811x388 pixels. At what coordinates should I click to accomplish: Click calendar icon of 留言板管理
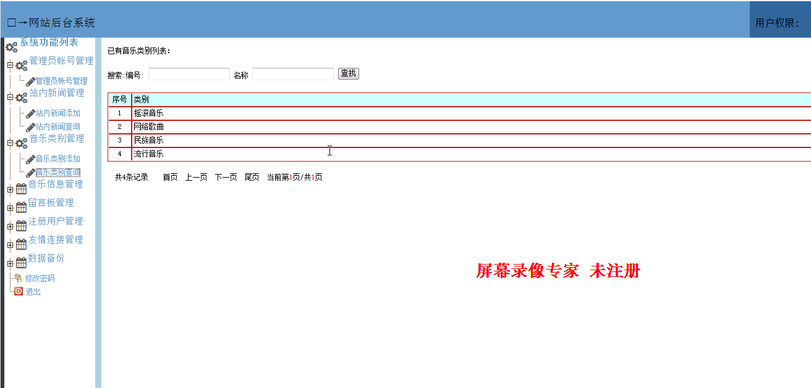point(21,207)
